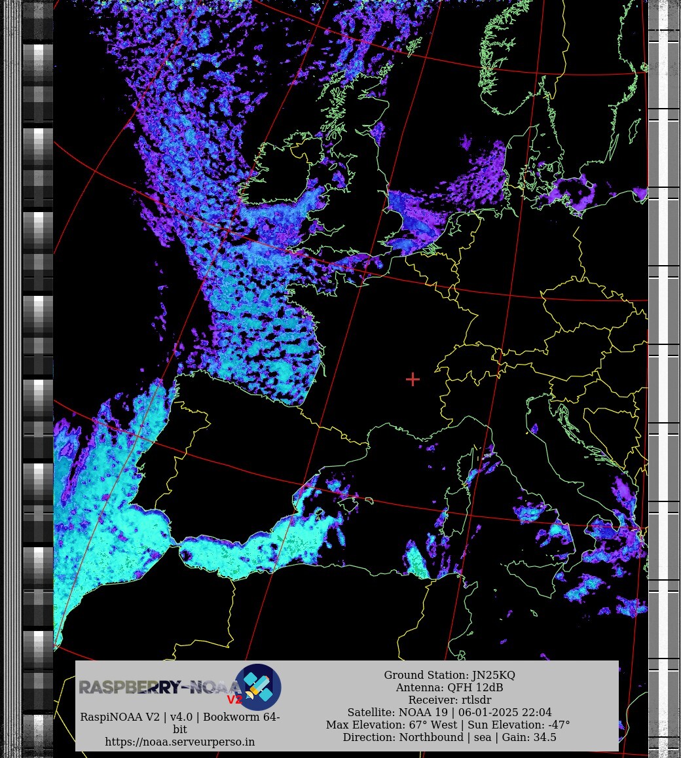681x758 pixels.
Task: Click the left grayscale telemetry wedge strip
Action: (38, 327)
